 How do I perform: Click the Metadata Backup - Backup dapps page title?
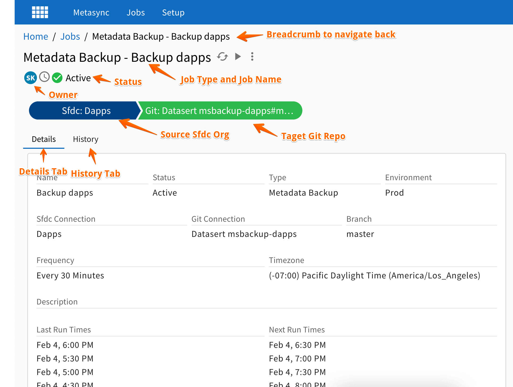pos(117,57)
